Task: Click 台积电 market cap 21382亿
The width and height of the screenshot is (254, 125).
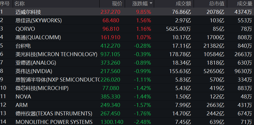Action: click(214, 46)
